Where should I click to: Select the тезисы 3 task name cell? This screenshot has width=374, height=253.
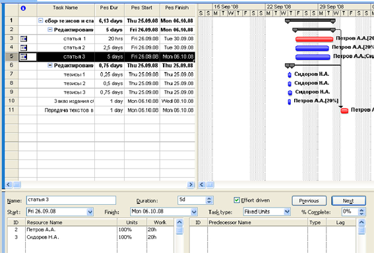point(66,92)
